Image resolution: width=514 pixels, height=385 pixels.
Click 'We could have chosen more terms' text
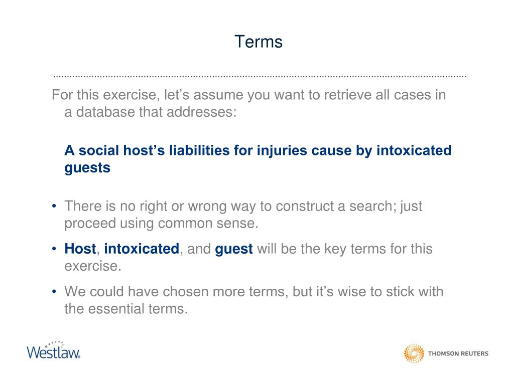[x=253, y=291]
